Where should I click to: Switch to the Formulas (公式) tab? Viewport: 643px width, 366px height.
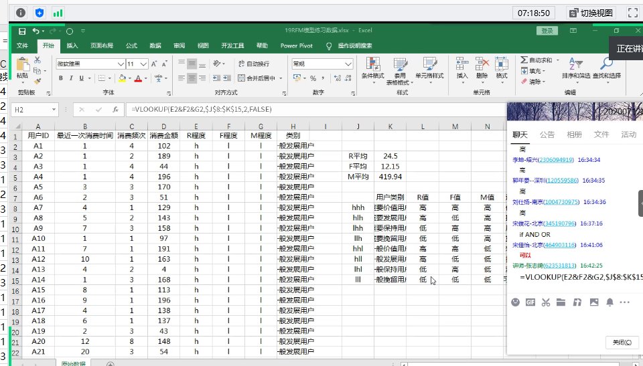[x=131, y=45]
